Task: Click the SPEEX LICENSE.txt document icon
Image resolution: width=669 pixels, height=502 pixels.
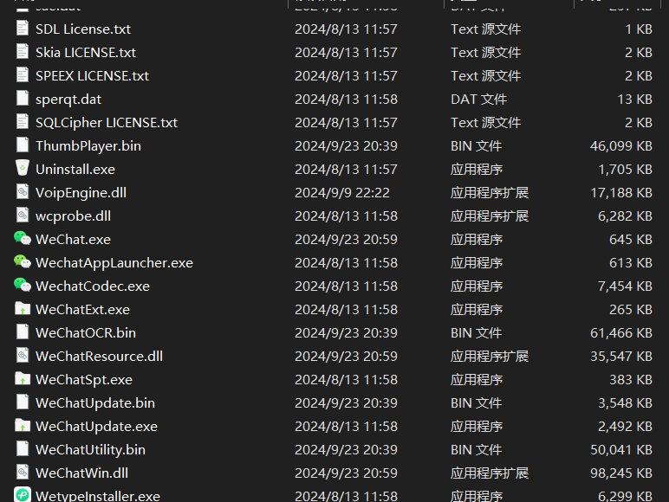Action: (x=23, y=75)
